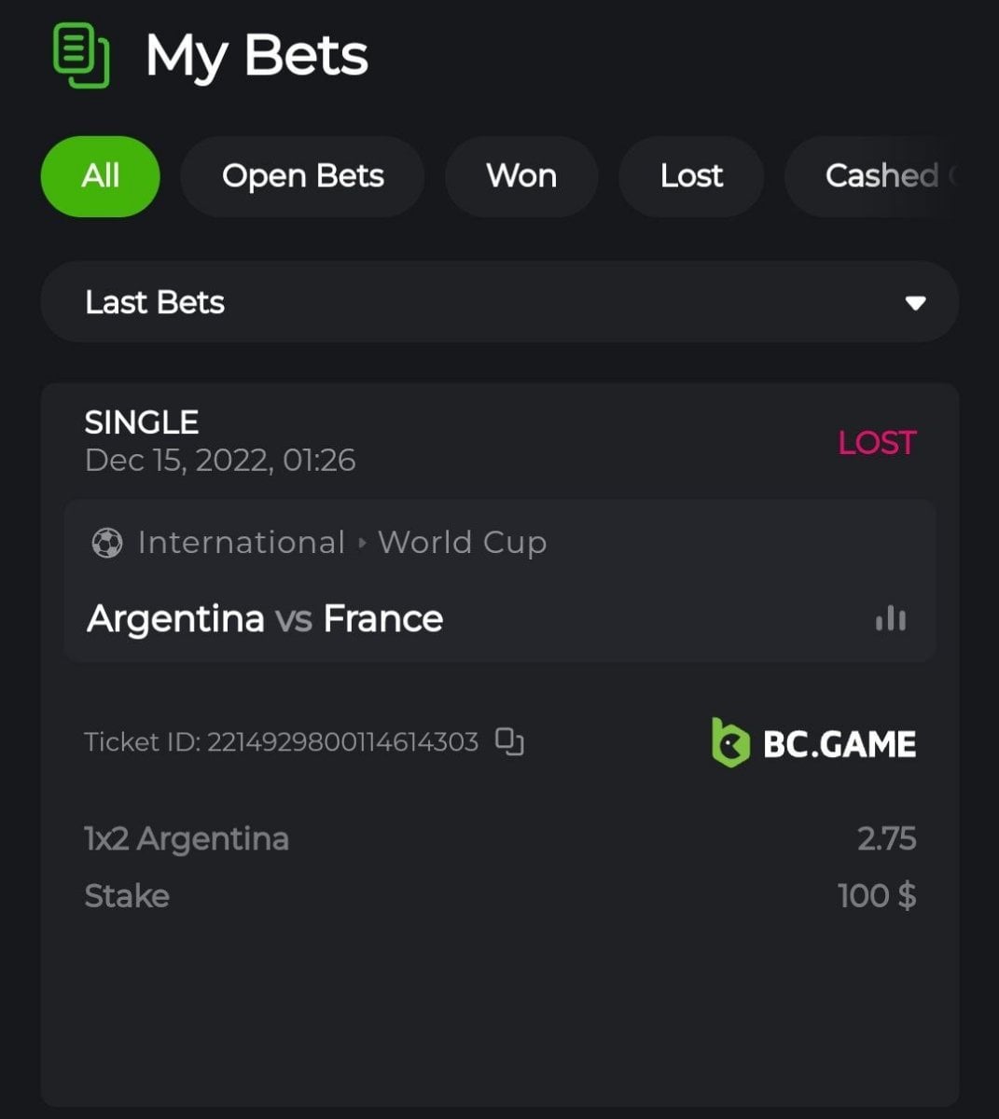The image size is (999, 1119).
Task: Tap the 1x2 Argentina selection line
Action: coord(187,839)
